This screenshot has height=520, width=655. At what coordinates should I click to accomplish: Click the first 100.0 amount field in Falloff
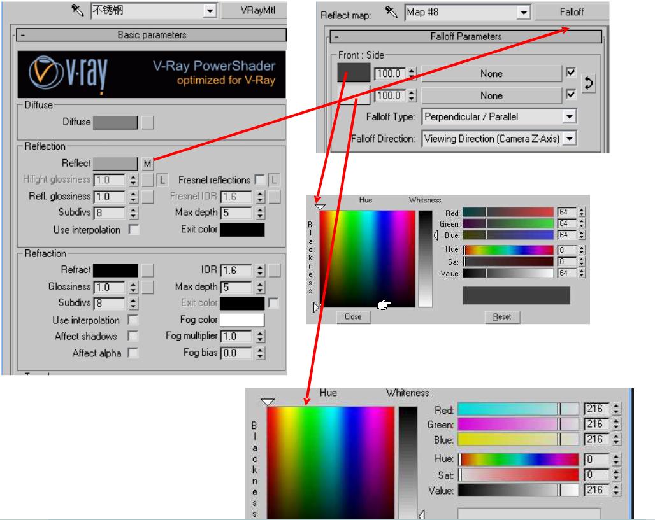[391, 74]
